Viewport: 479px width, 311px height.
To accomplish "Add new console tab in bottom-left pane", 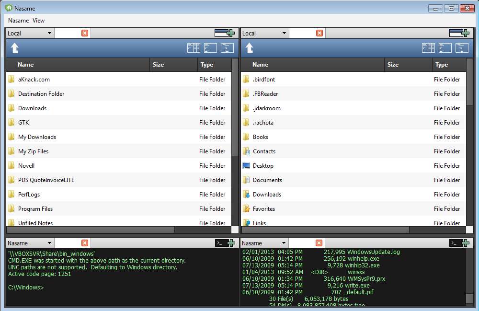I will 225,243.
